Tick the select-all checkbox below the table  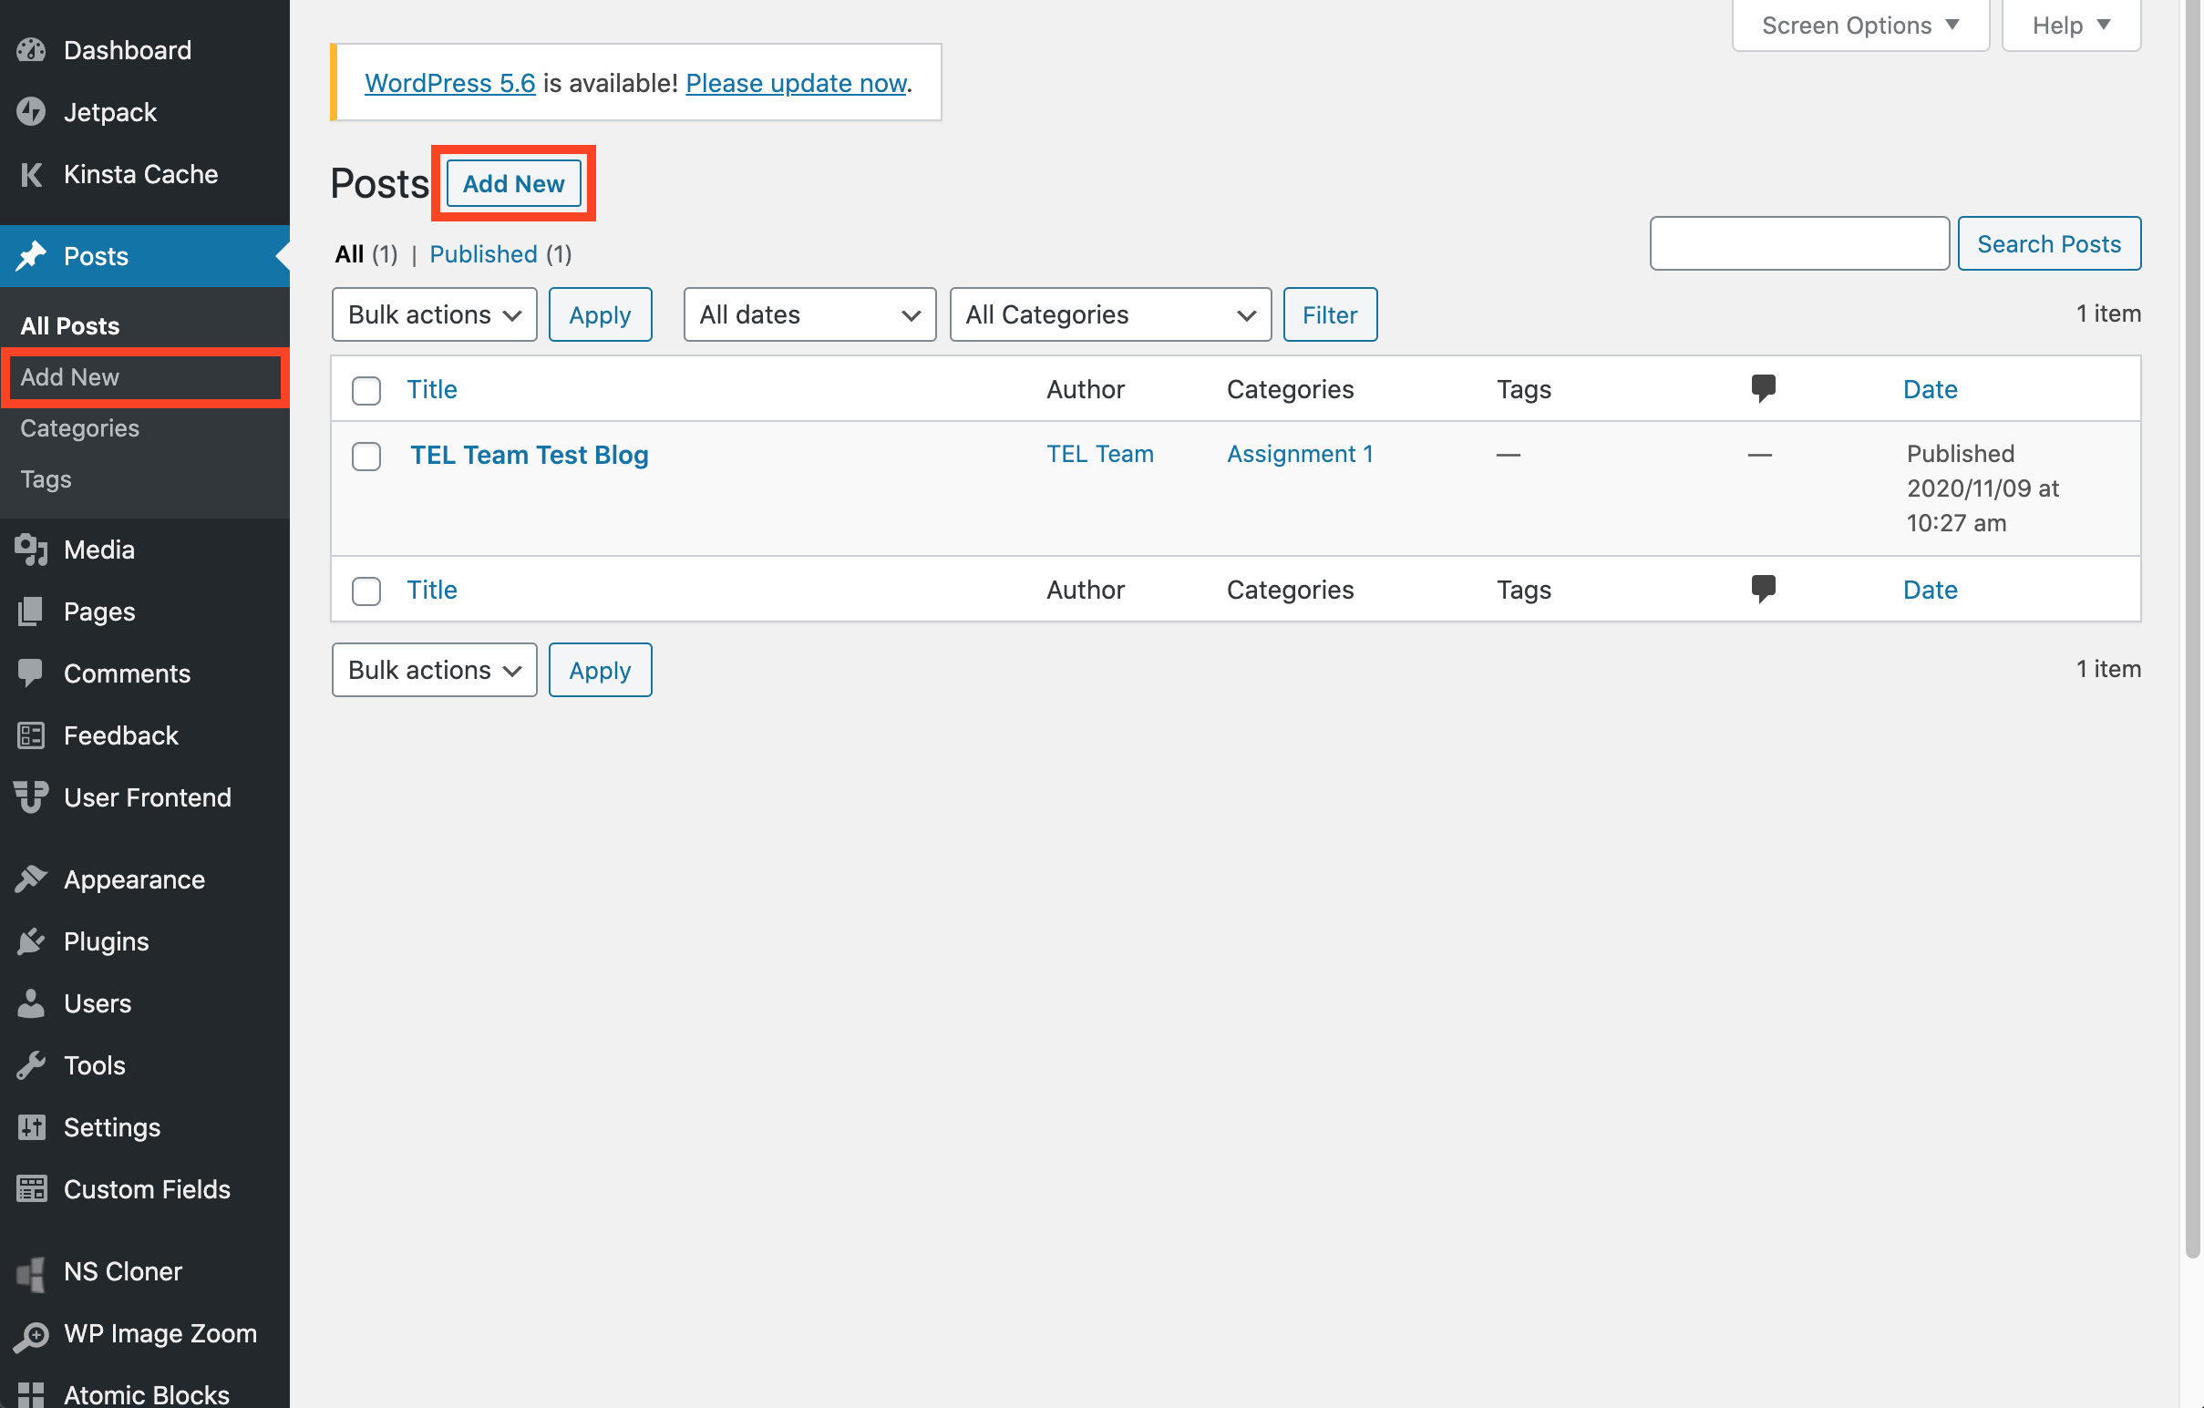366,591
